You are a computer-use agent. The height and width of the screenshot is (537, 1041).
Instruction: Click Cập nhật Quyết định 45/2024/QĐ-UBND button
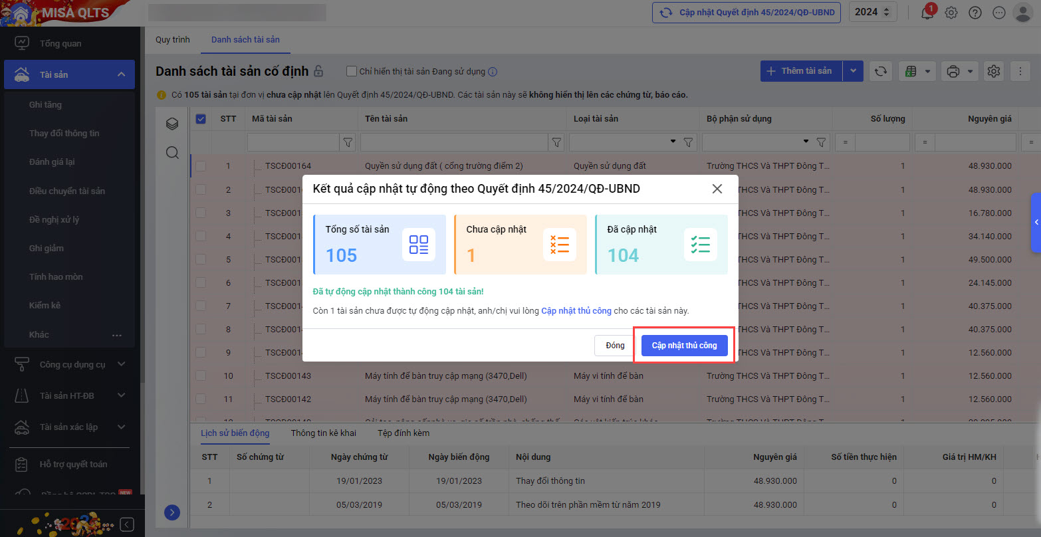pyautogui.click(x=747, y=13)
